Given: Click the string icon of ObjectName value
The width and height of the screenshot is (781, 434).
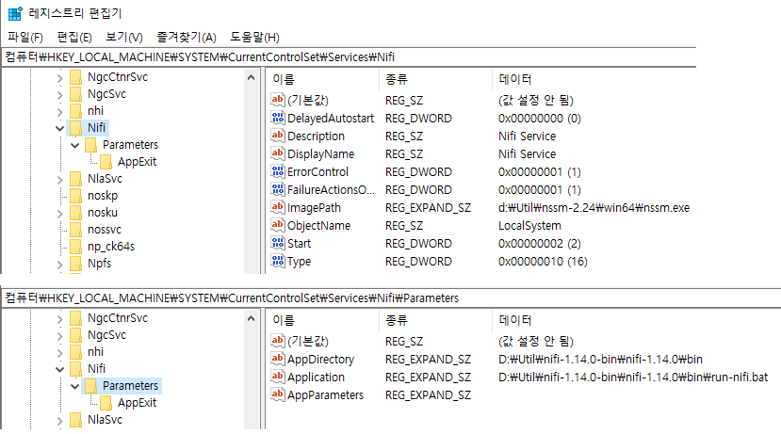Looking at the screenshot, I should point(277,225).
